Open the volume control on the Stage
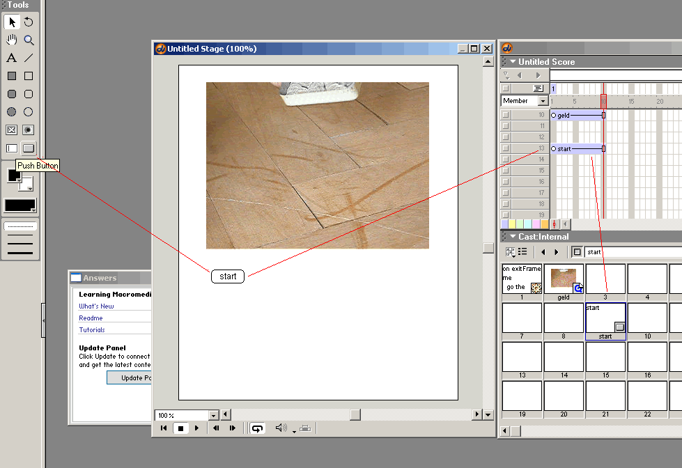This screenshot has width=682, height=468. 281,428
